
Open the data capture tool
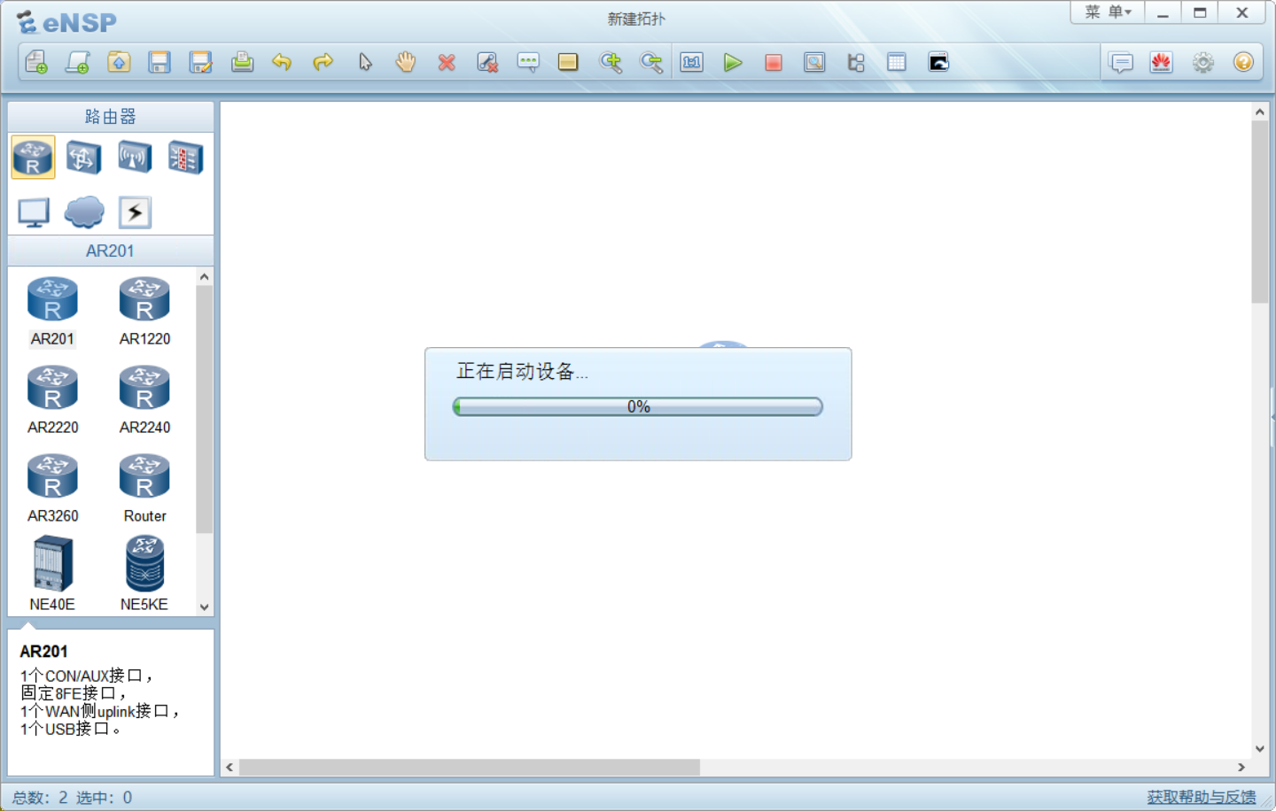814,62
